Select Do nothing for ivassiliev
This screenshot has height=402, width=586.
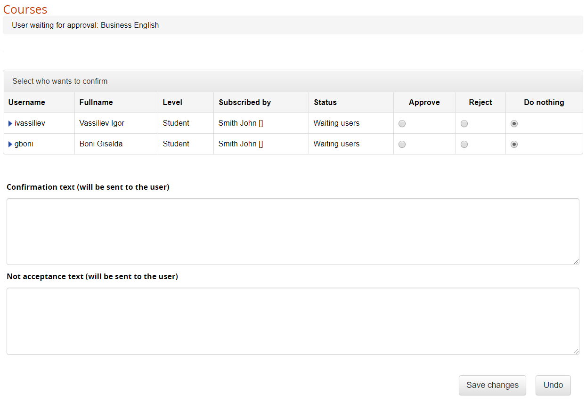(x=514, y=123)
